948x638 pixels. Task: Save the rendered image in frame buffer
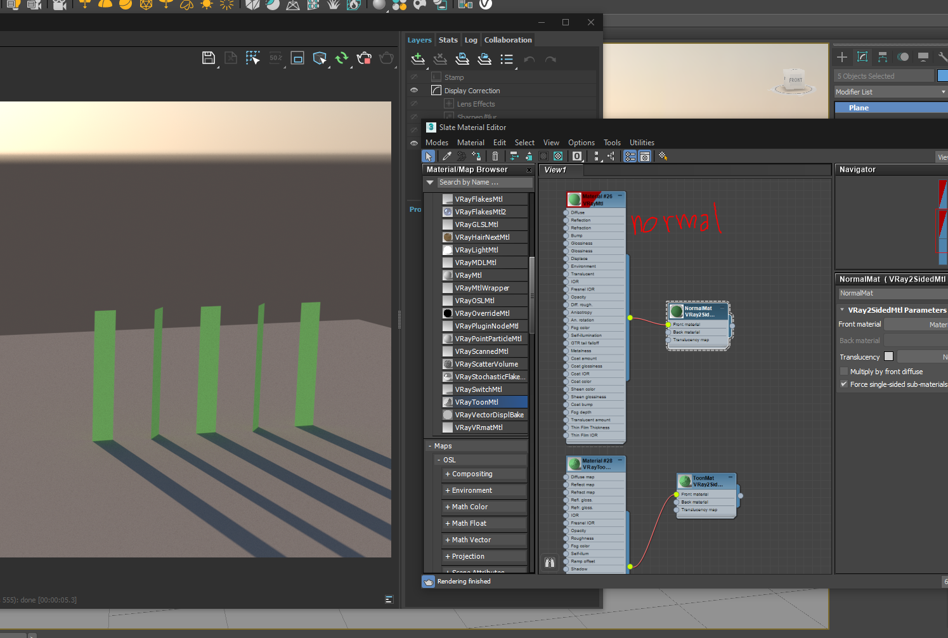[x=208, y=58]
